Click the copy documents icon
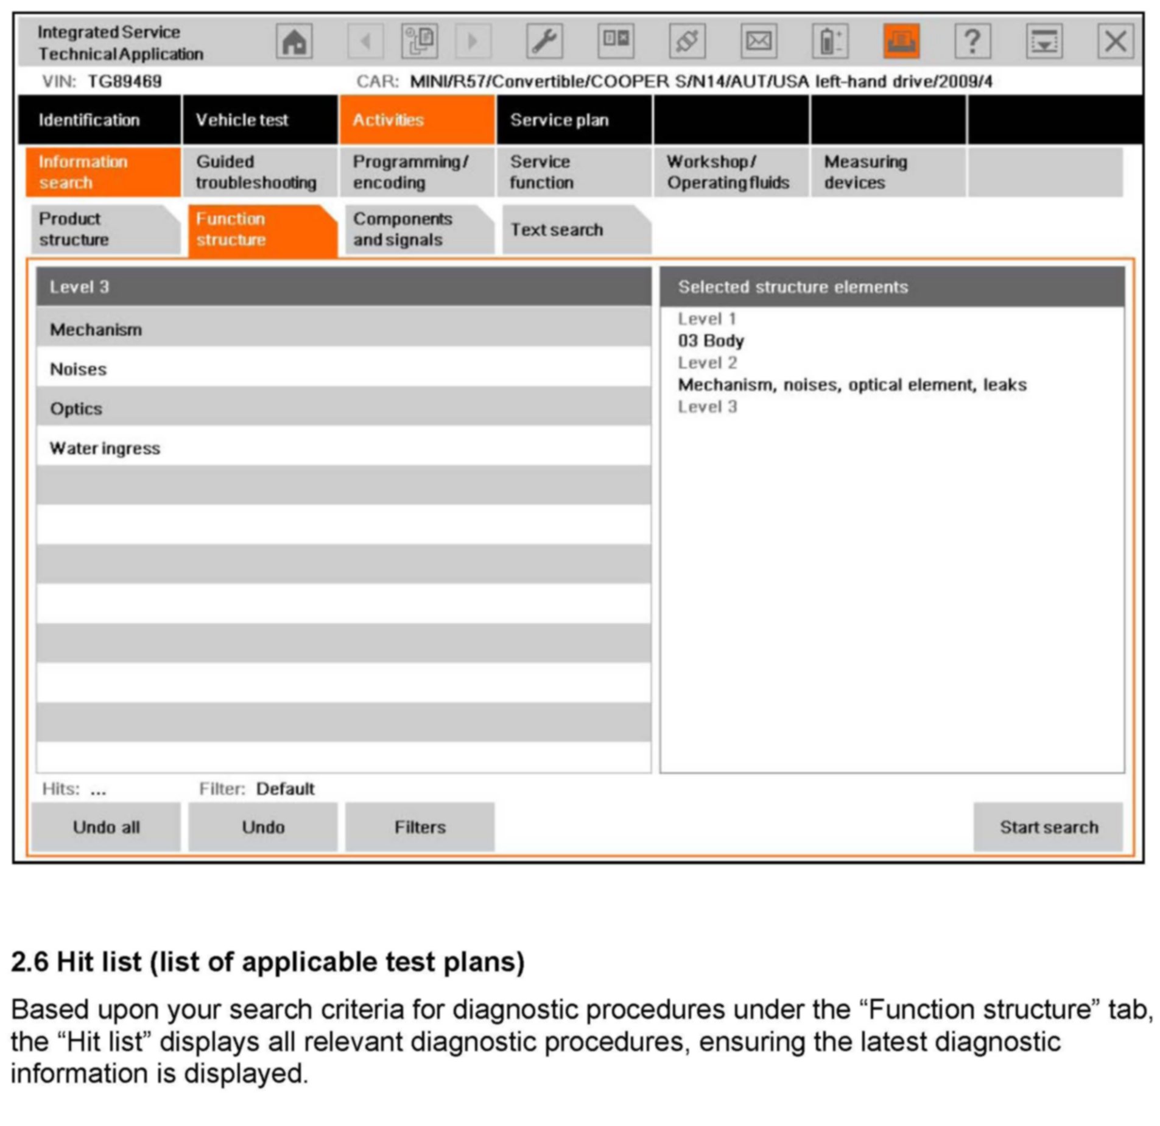Screen dimensions: 1160x1126 [419, 41]
